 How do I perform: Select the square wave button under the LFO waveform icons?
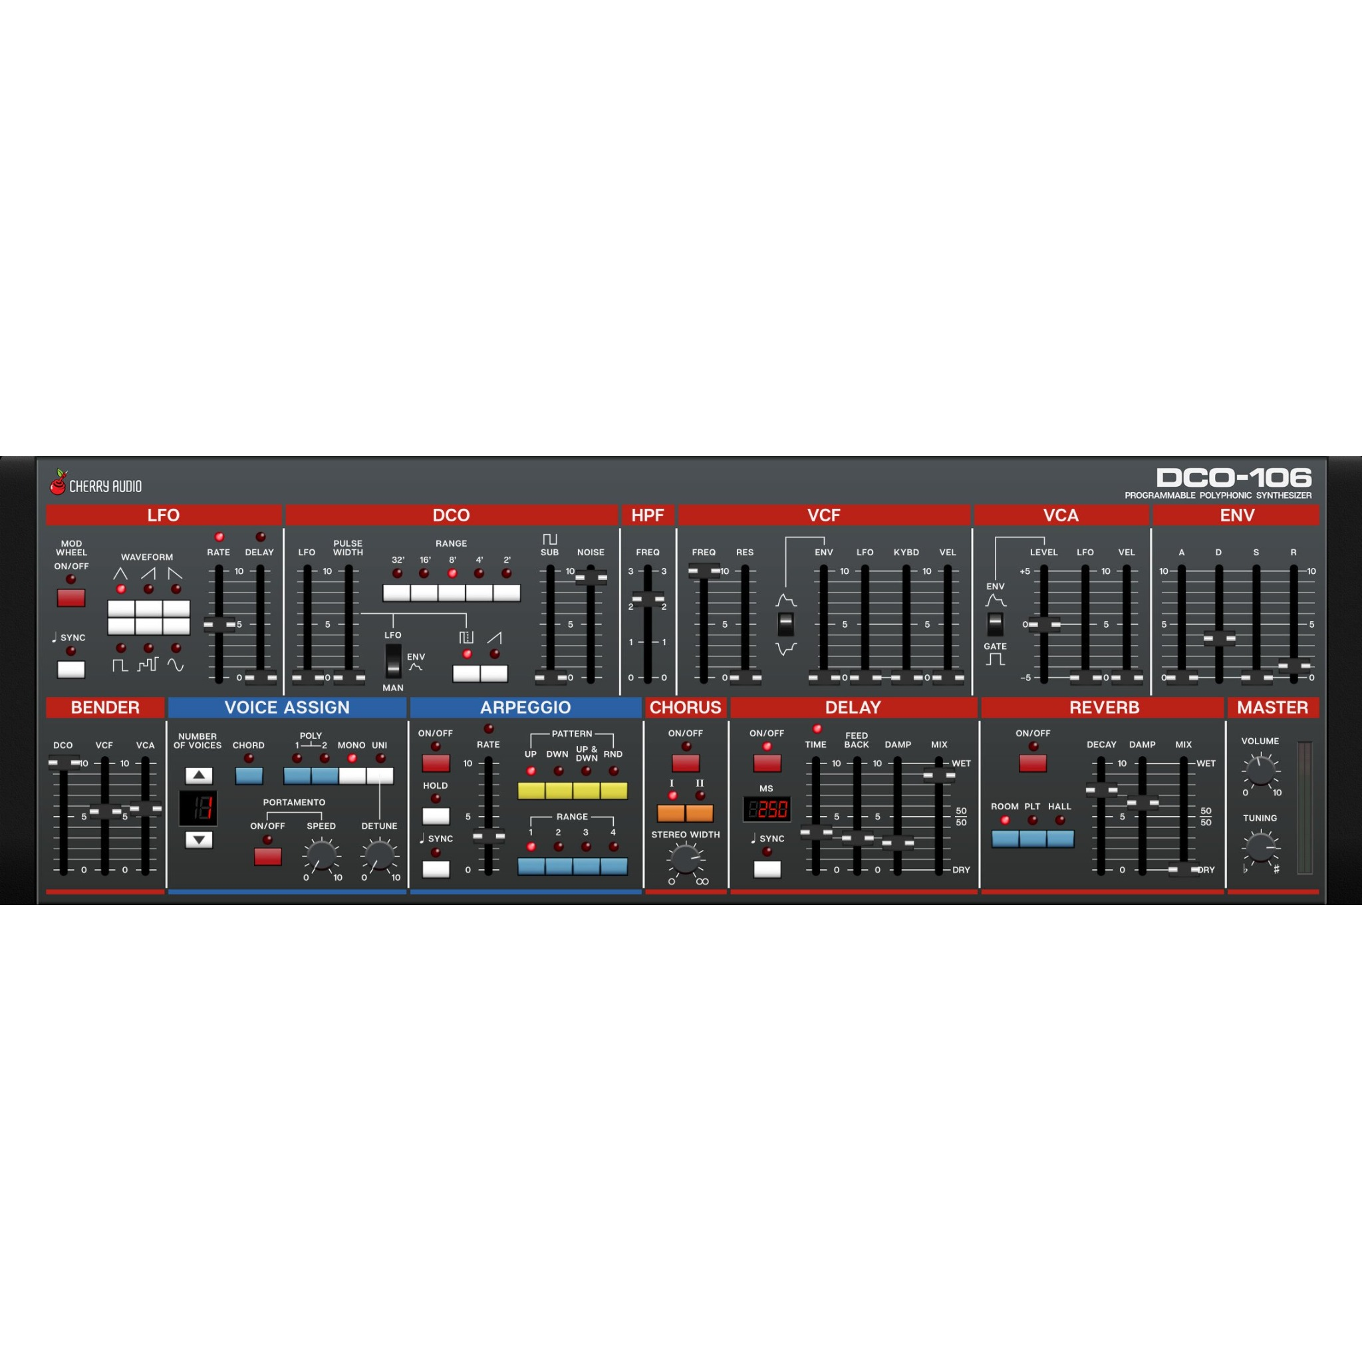click(121, 626)
